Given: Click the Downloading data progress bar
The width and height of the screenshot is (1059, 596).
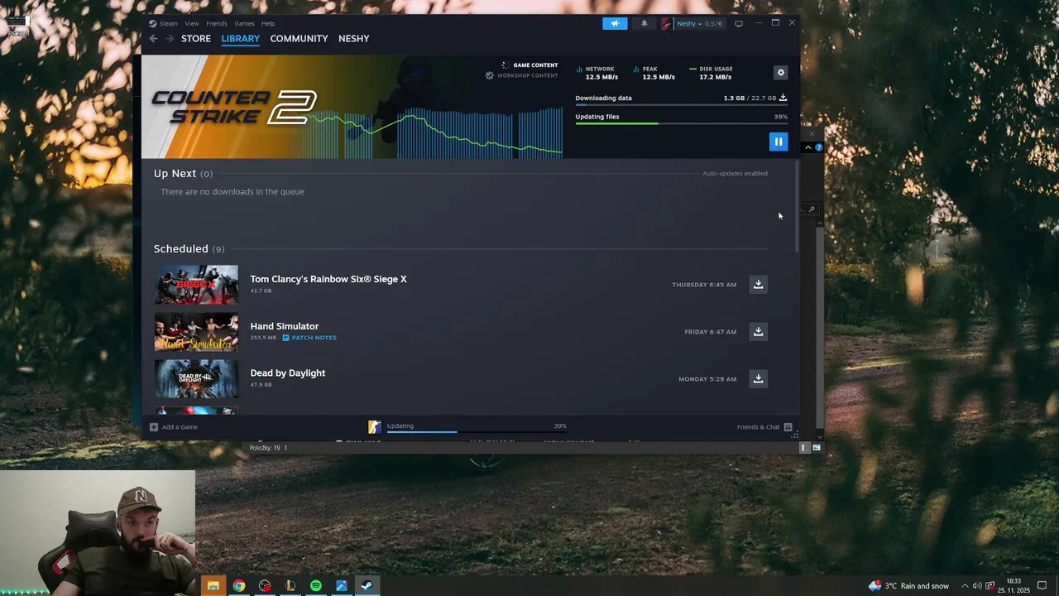Looking at the screenshot, I should tap(681, 105).
